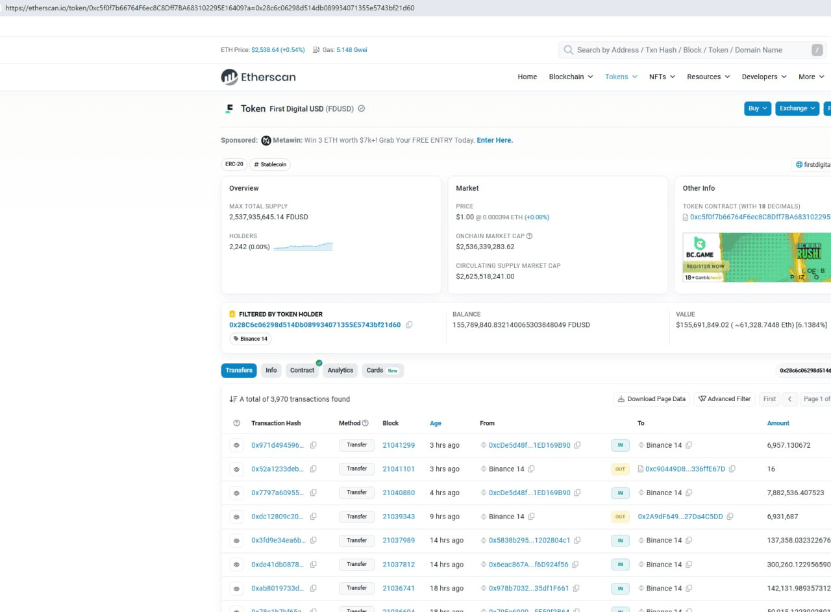Copy To address 0xc90449D8...336ffE67D

pyautogui.click(x=732, y=469)
